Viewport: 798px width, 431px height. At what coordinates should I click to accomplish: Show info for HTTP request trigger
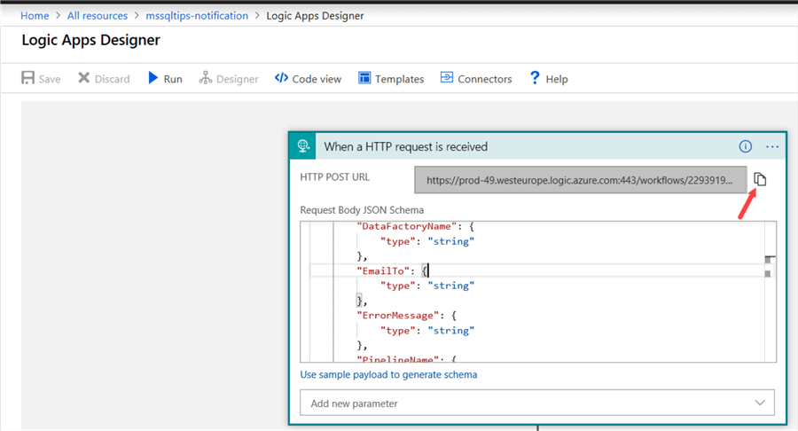pos(746,146)
